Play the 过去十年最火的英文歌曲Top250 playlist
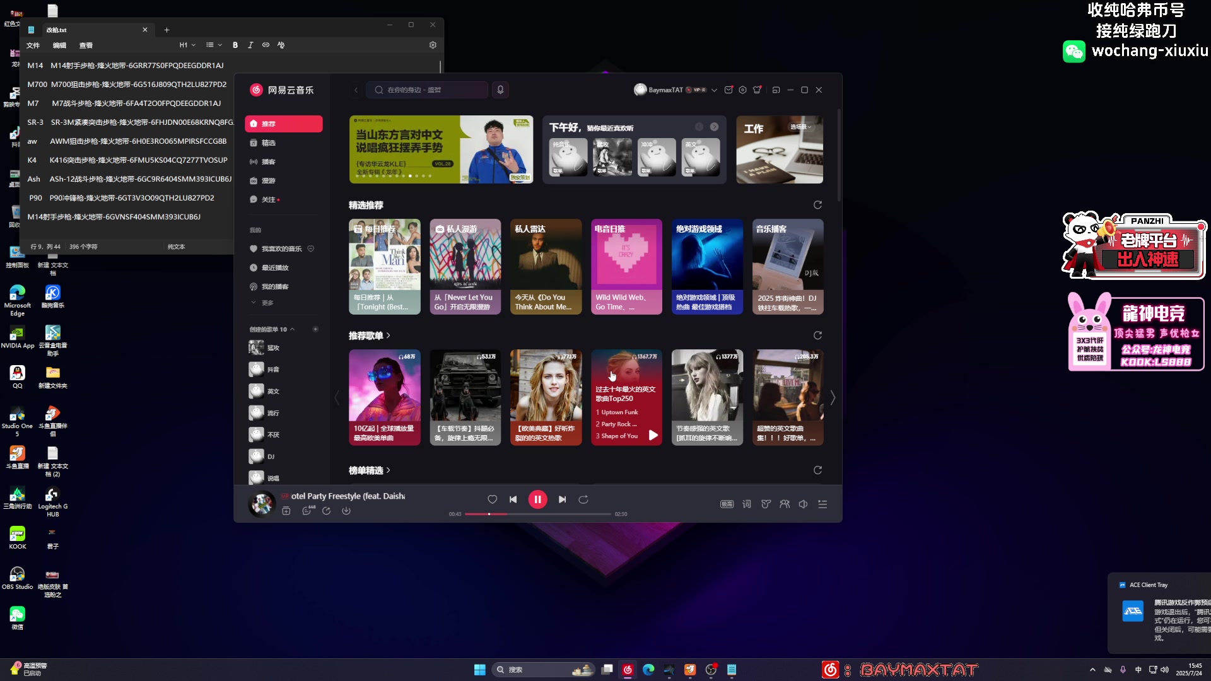This screenshot has height=681, width=1211. pos(653,435)
